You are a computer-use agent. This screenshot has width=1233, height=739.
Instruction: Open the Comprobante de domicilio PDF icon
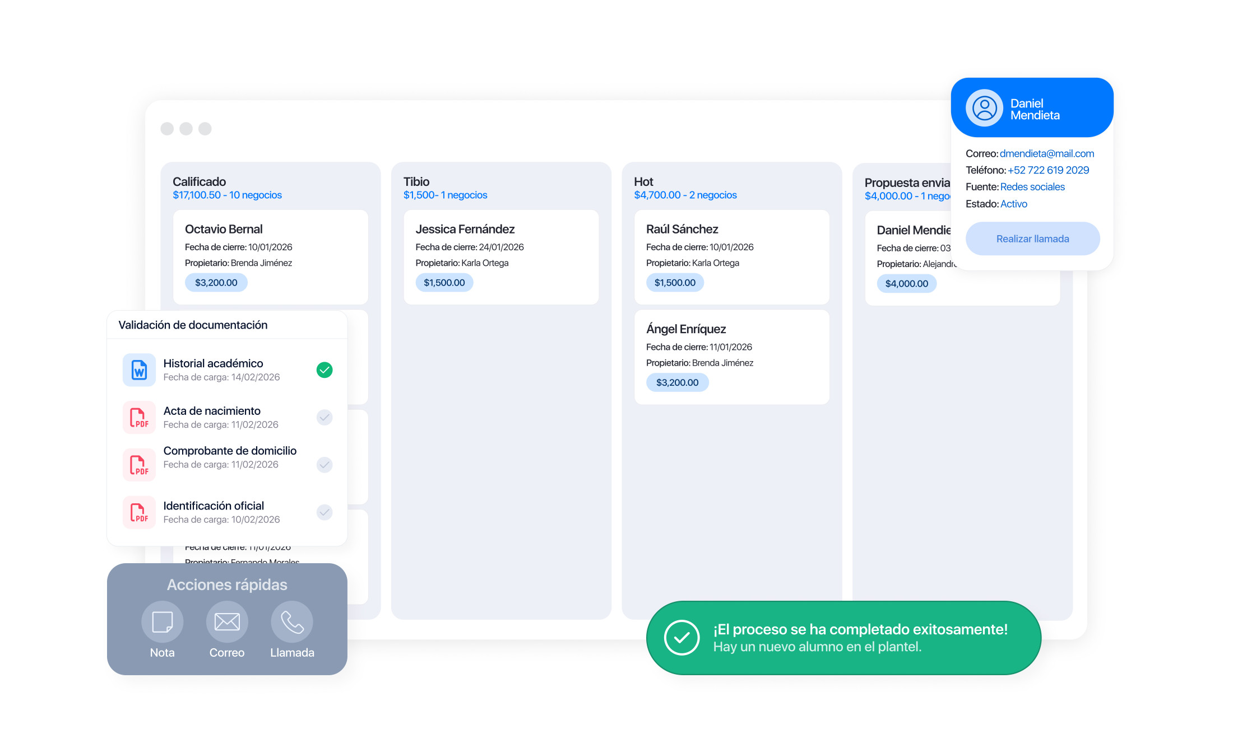pyautogui.click(x=139, y=465)
